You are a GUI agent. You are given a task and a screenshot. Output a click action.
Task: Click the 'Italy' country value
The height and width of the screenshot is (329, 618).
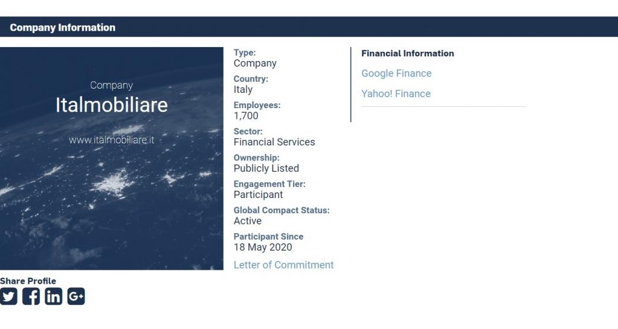coord(242,90)
